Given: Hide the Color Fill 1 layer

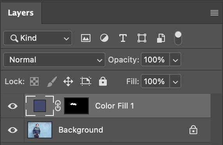Looking at the screenshot, I should pos(12,106).
